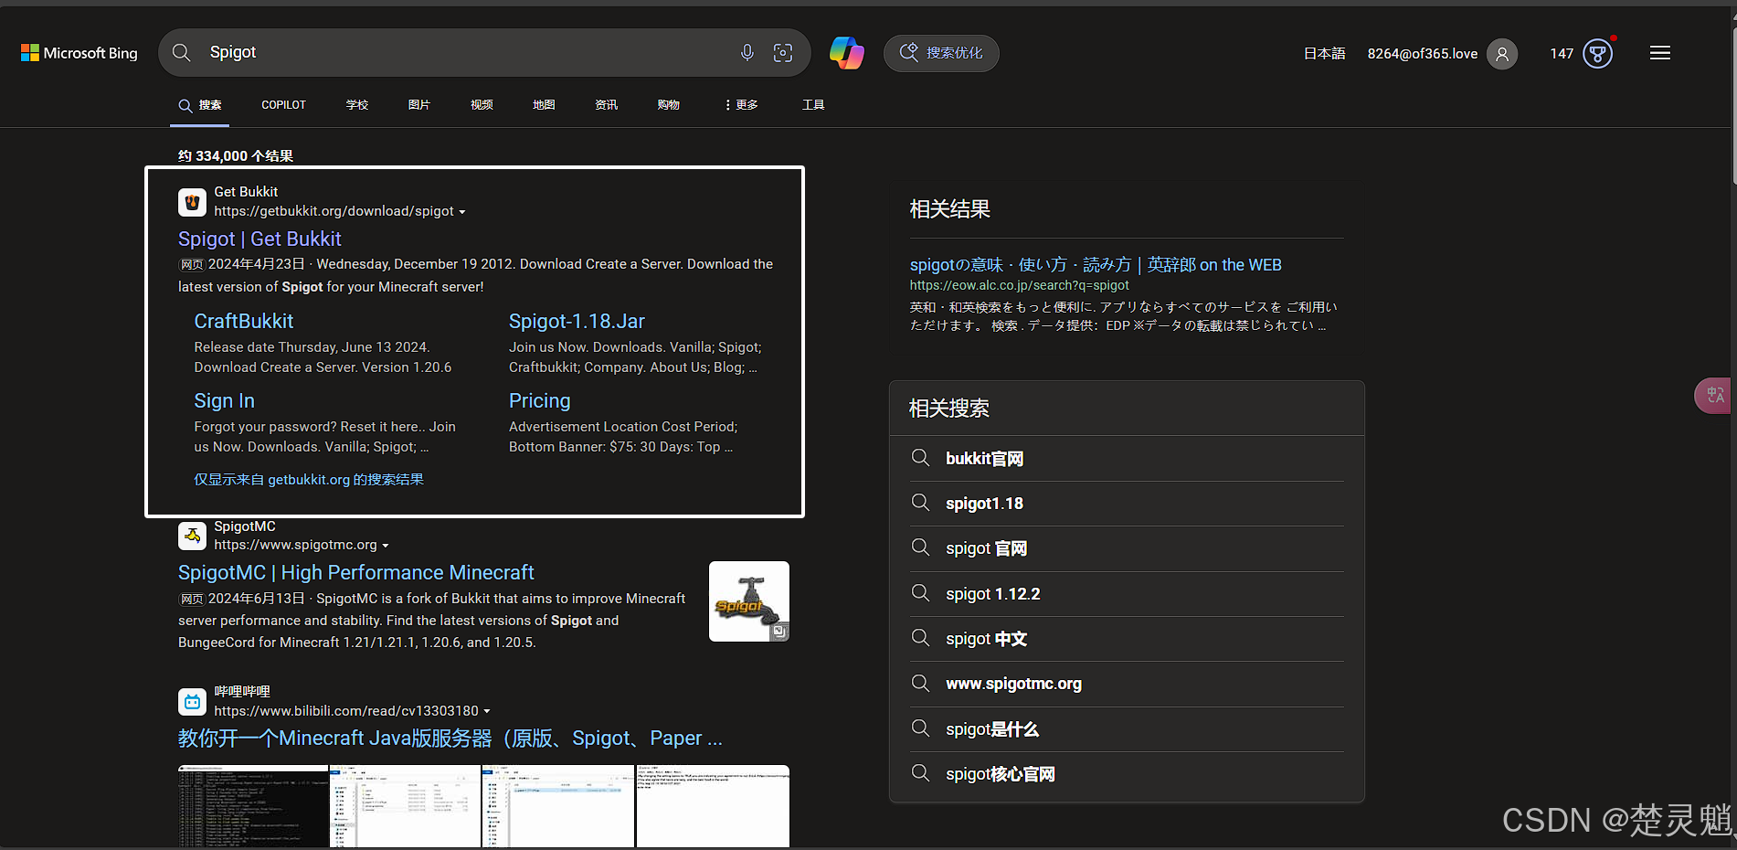Expand dropdown arrow next to getbukkit.org URL

coord(462,212)
